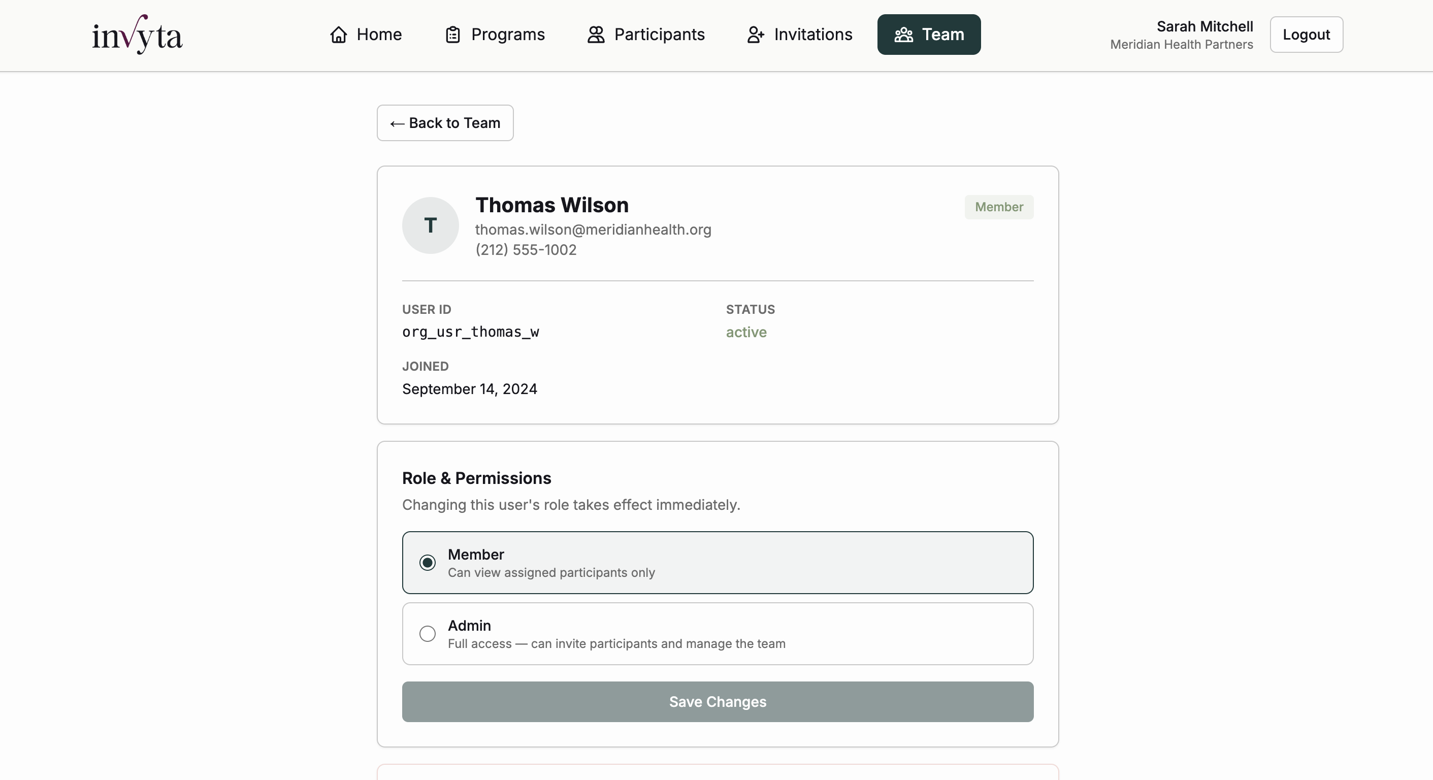This screenshot has height=780, width=1433.
Task: Click the Member role badge
Action: 998,207
